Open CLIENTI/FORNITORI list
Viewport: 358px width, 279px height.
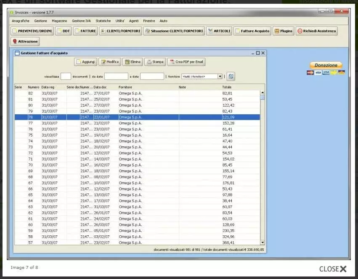pos(120,31)
